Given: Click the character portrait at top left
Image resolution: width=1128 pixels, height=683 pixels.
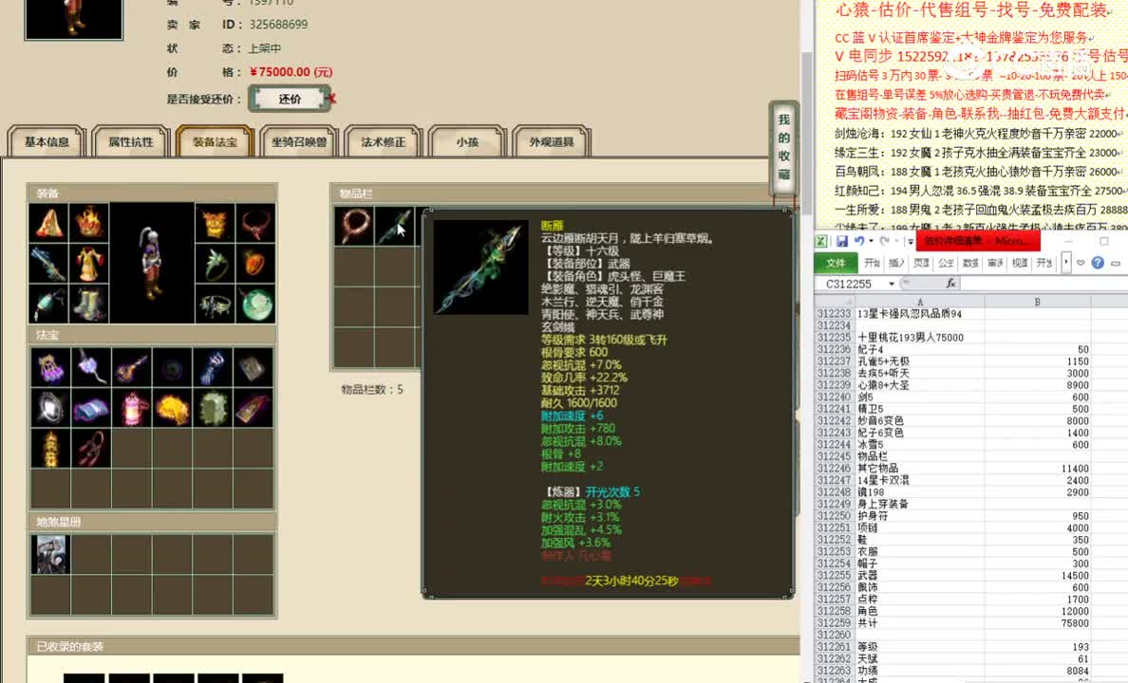Looking at the screenshot, I should (74, 21).
